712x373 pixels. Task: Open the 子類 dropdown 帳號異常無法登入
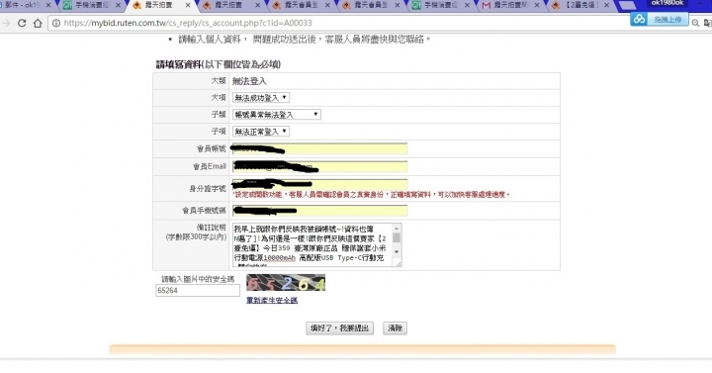click(277, 115)
